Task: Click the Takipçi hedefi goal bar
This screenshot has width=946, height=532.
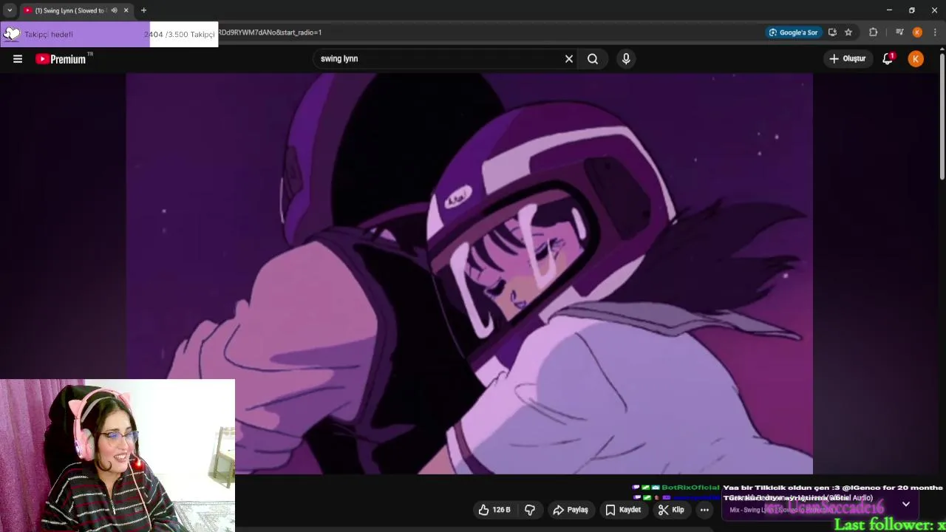Action: [109, 34]
